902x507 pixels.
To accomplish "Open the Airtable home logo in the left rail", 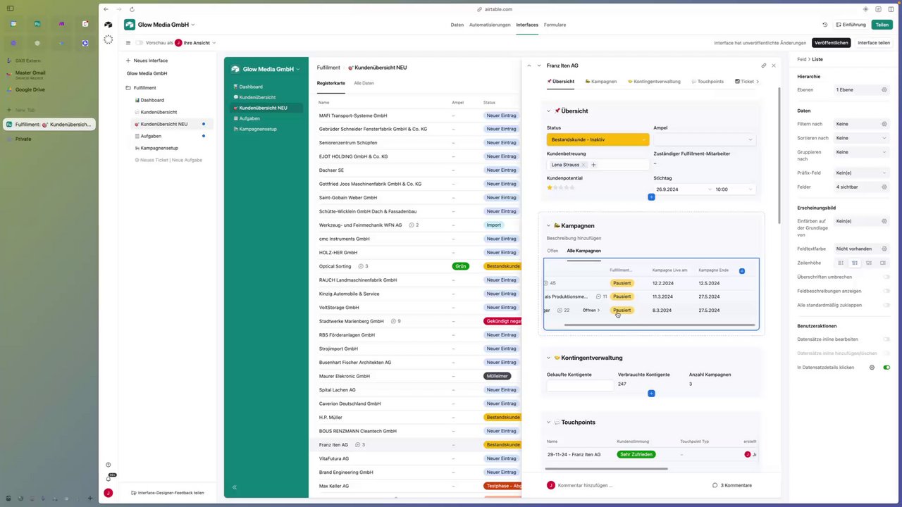I will pos(108,25).
